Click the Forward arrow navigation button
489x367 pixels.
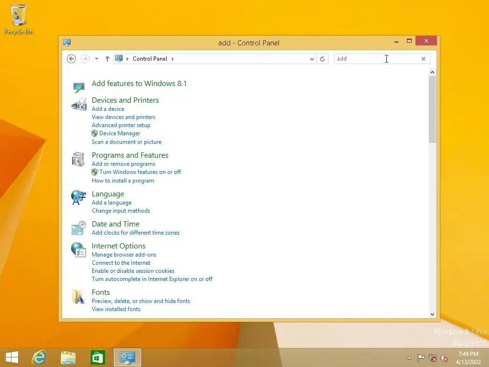[x=85, y=59]
